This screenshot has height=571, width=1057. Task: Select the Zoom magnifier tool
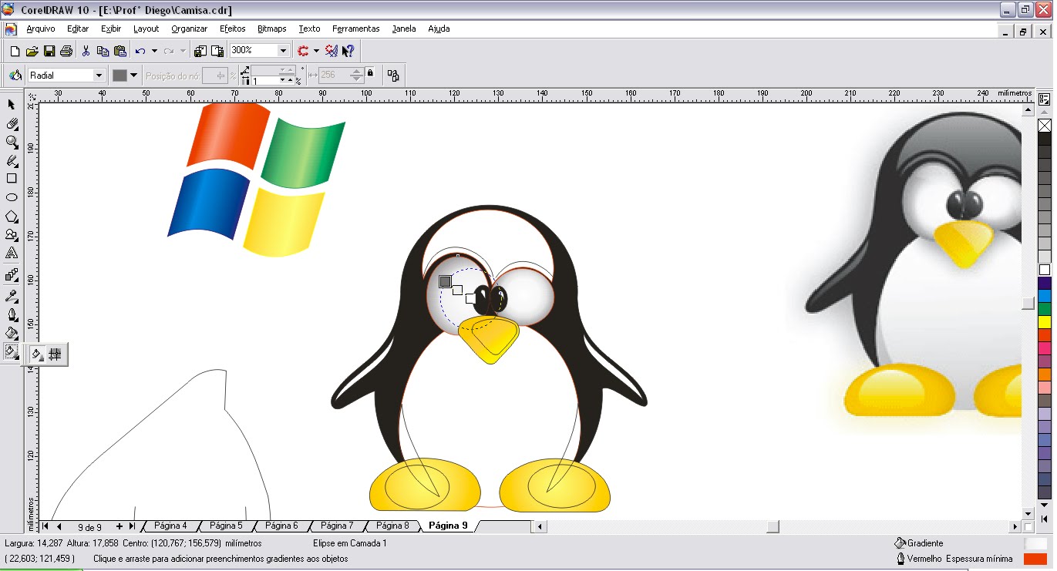[x=12, y=142]
